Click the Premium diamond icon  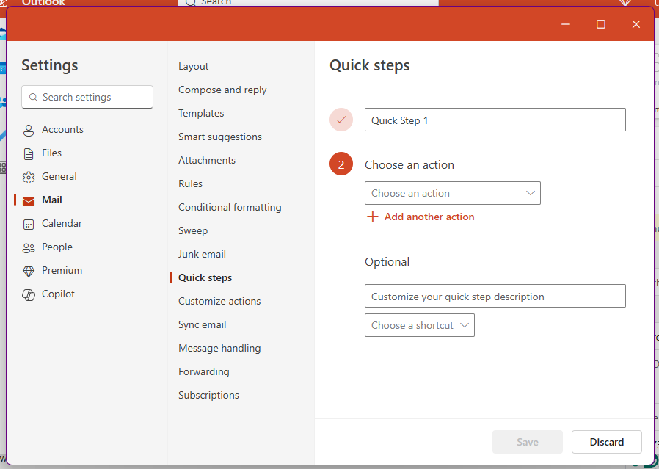29,272
